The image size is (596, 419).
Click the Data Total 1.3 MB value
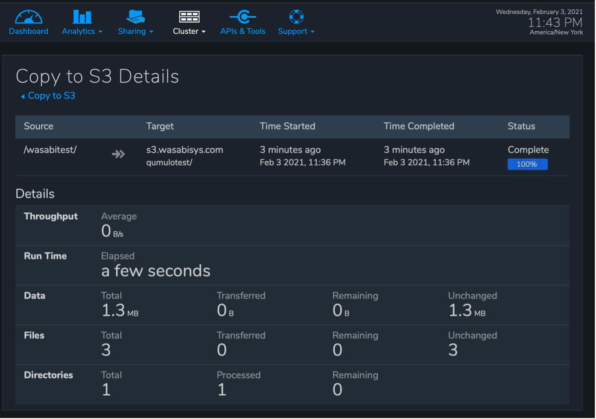[120, 310]
